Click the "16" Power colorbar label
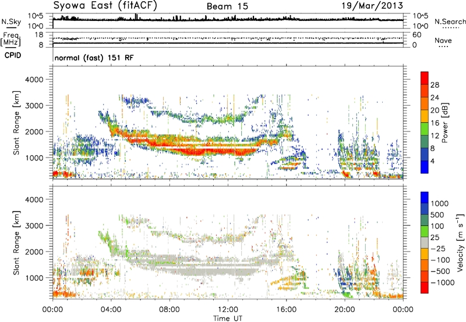 tap(435, 123)
